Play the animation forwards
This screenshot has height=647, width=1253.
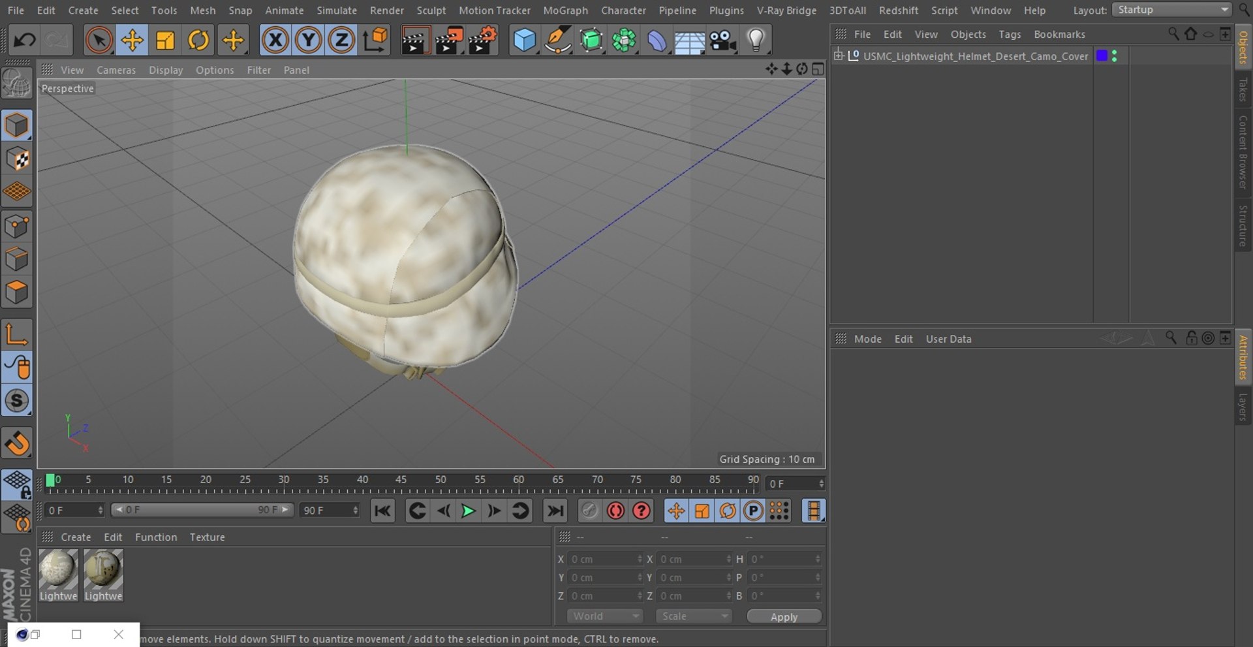[468, 511]
